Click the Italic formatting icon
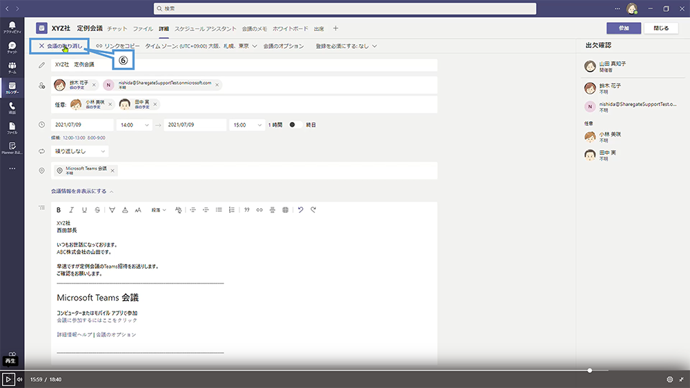This screenshot has width=690, height=388. 71,210
